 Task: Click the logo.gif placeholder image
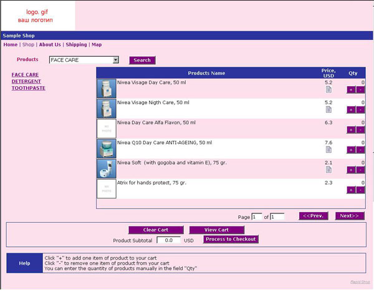(38, 16)
